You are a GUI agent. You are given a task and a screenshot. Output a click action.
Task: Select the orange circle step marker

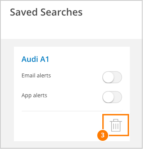[x=103, y=135]
